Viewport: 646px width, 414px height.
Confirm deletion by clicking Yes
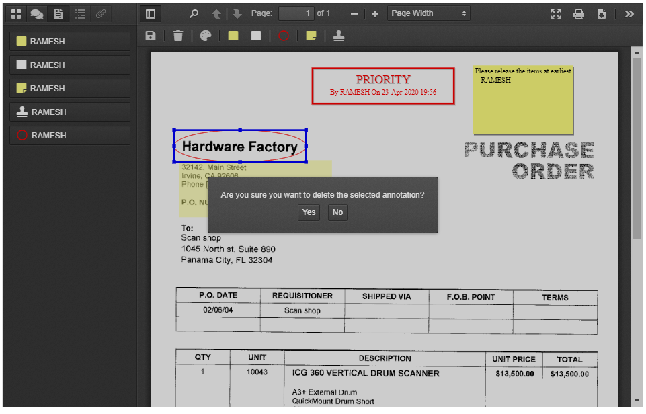[309, 212]
